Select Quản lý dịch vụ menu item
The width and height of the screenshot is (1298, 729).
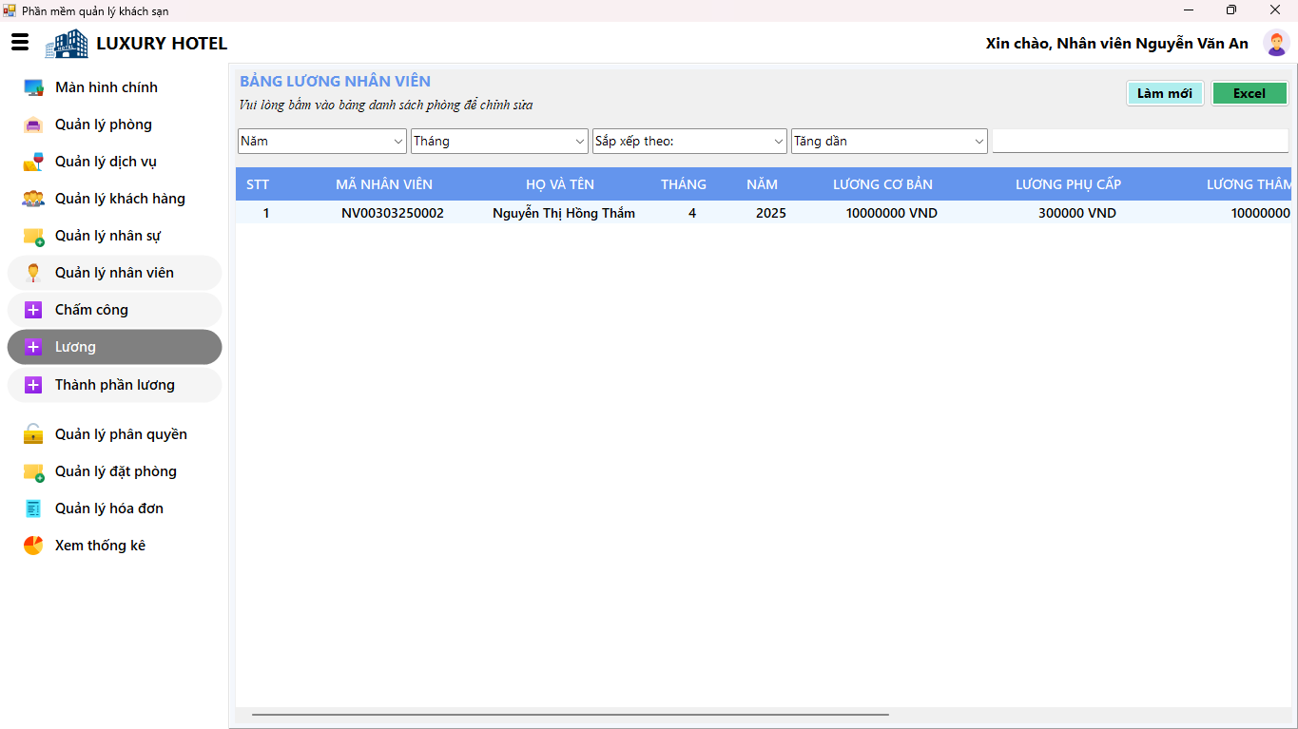click(x=114, y=162)
